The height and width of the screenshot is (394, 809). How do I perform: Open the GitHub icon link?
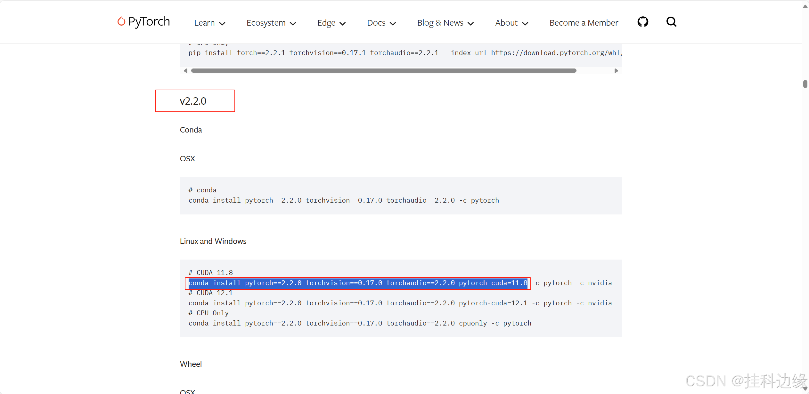point(642,22)
